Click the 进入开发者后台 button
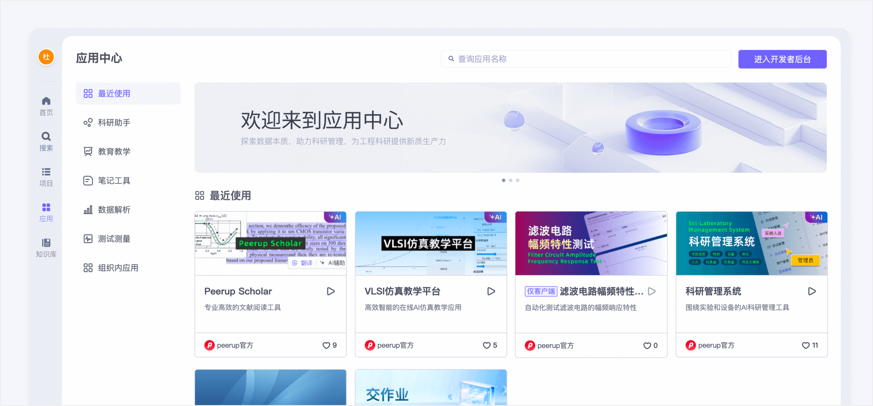The image size is (873, 406). (782, 59)
